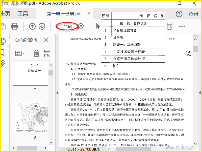Click thumbnails panel scroll down arrow
The image size is (202, 152).
[x=51, y=143]
